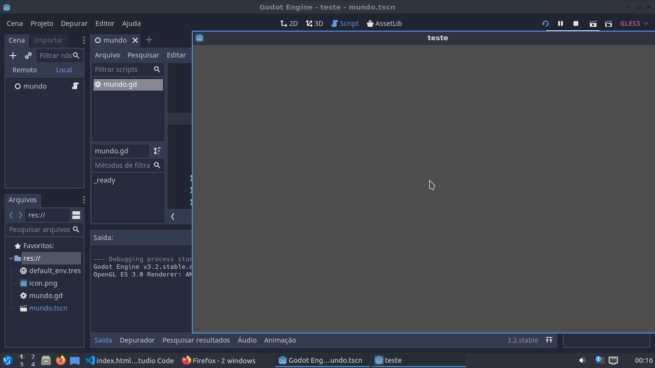Switch scene tree to Local
655x368 pixels.
(64, 70)
